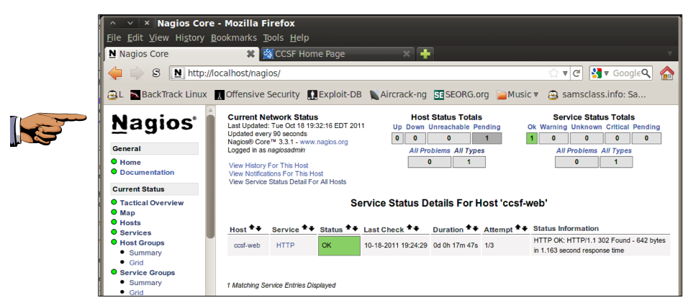Sort Last Check column ascending arrow

pyautogui.click(x=409, y=228)
